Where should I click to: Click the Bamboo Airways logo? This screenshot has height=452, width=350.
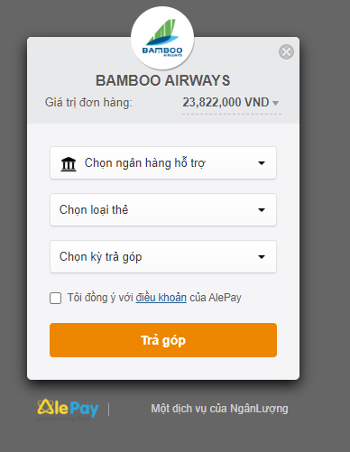pyautogui.click(x=162, y=38)
